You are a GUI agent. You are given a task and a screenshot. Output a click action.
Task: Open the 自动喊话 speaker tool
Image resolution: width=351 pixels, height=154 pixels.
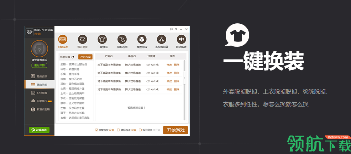[x=181, y=42]
